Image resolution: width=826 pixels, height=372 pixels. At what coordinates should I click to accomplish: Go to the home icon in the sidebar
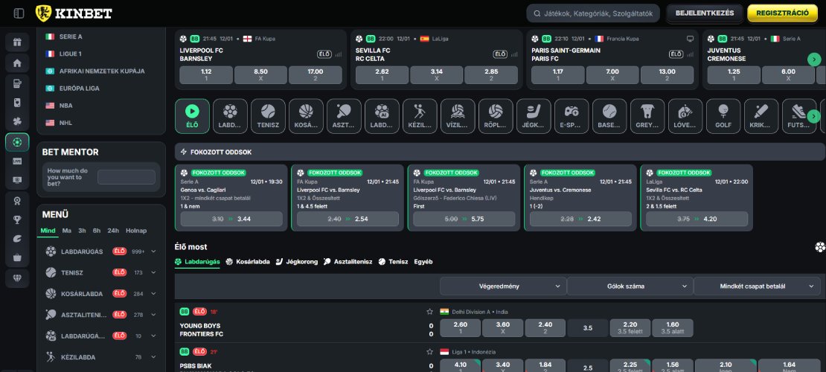coord(17,63)
